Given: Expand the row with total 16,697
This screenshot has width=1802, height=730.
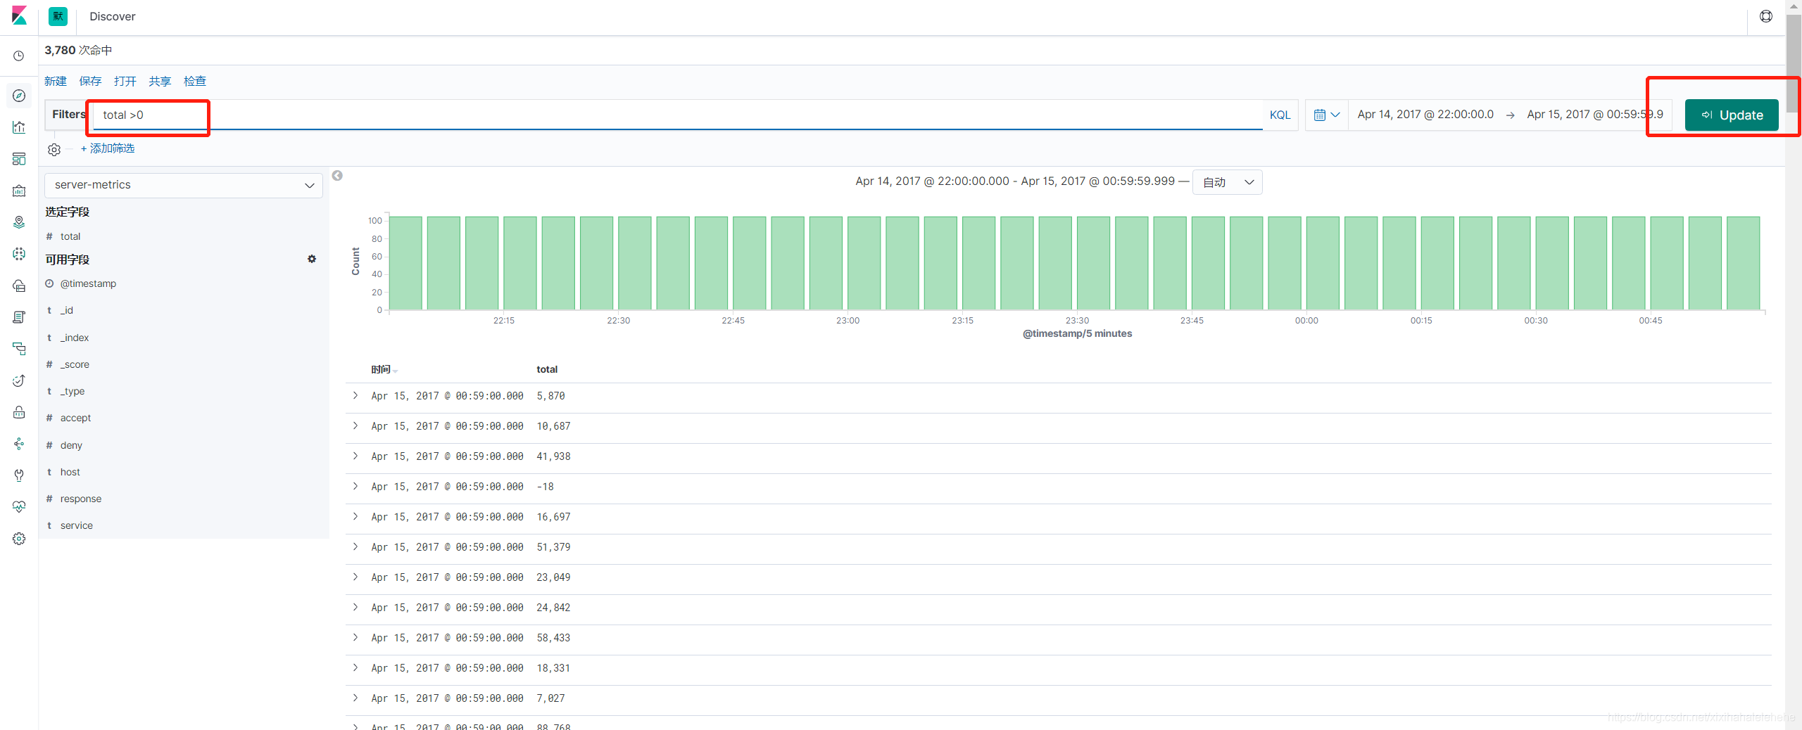Looking at the screenshot, I should (355, 516).
